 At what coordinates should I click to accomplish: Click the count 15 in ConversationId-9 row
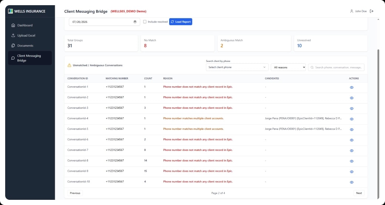tap(145, 171)
